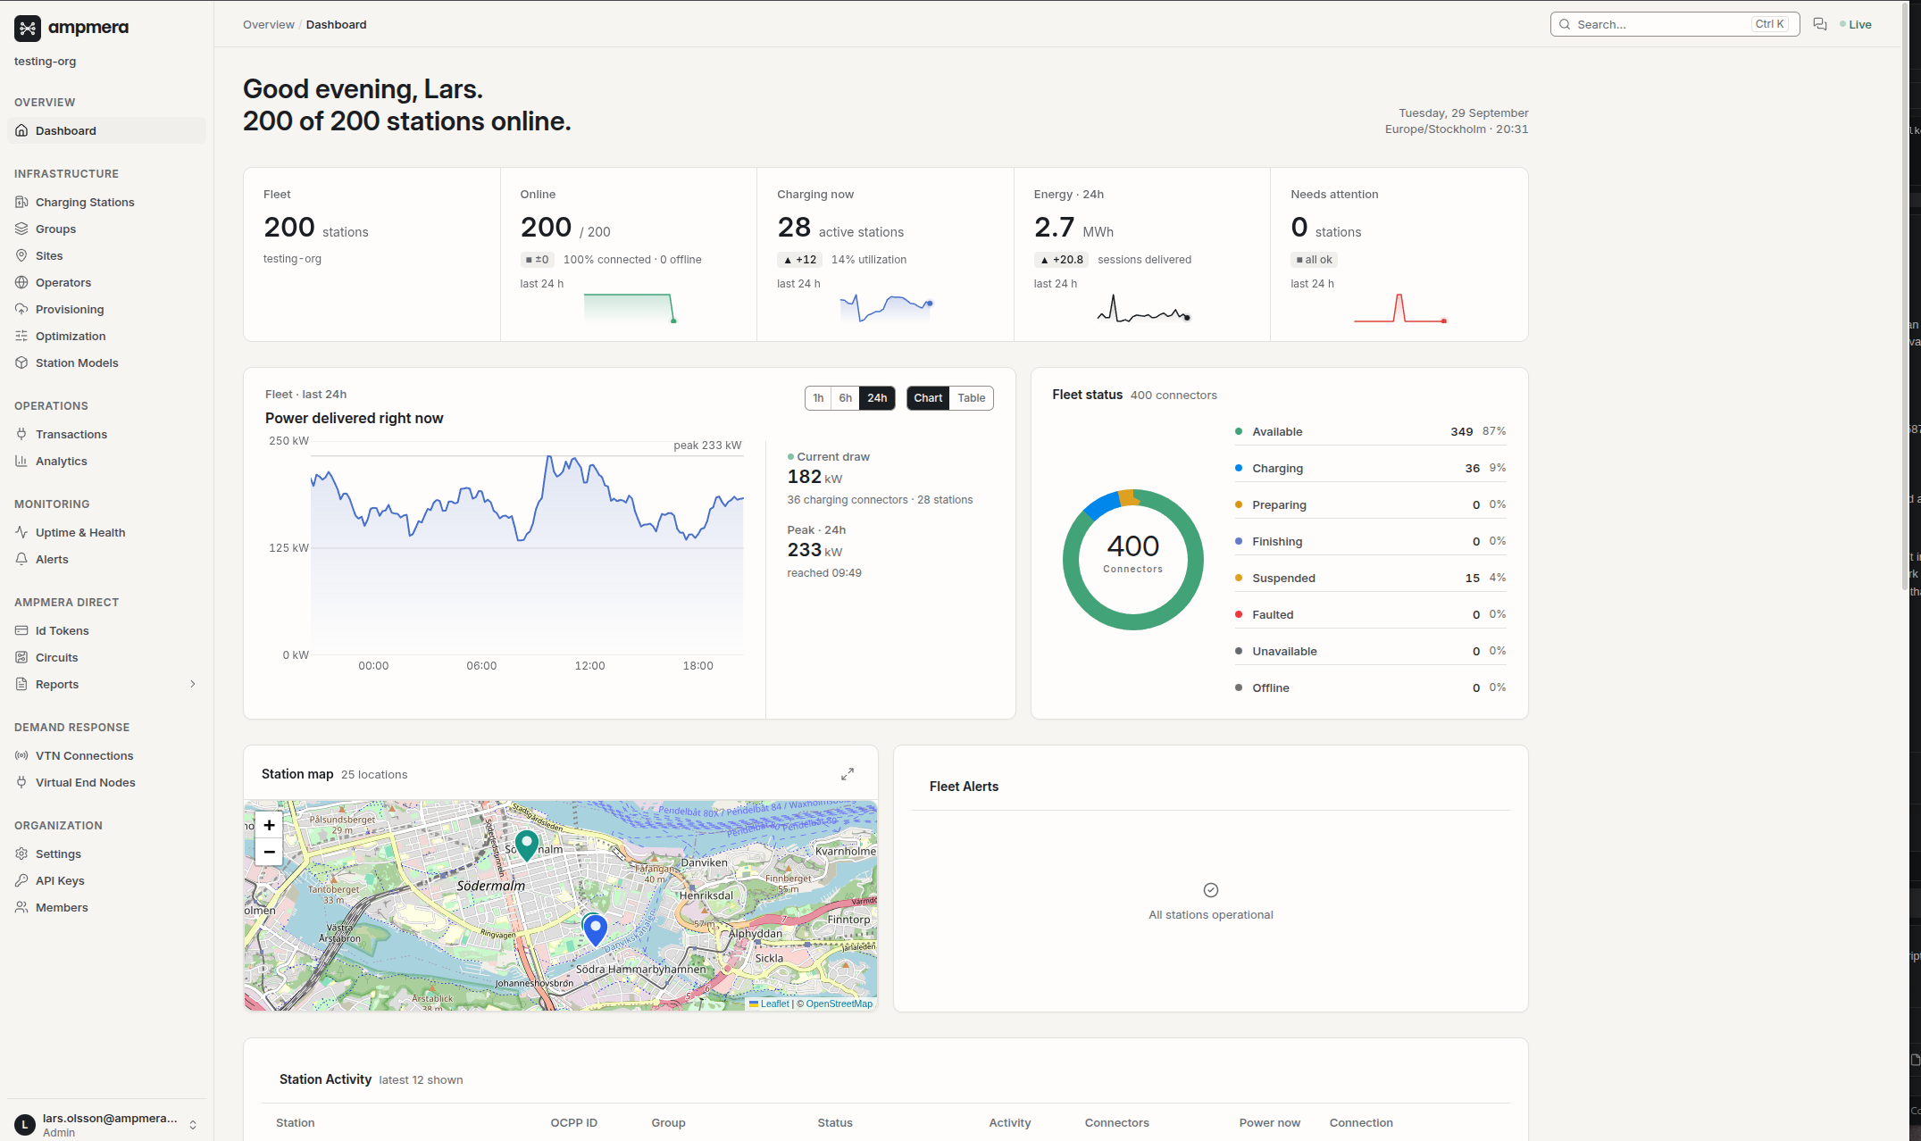The width and height of the screenshot is (1921, 1141).
Task: Click the Overview breadcrumb link
Action: (269, 25)
